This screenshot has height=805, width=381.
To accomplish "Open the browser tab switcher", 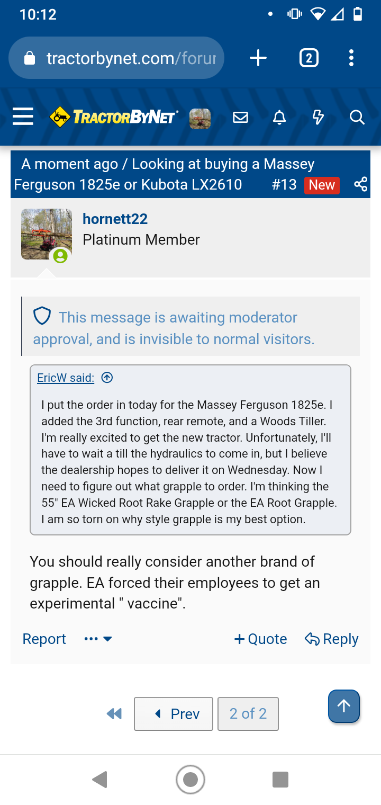I will pos(309,58).
